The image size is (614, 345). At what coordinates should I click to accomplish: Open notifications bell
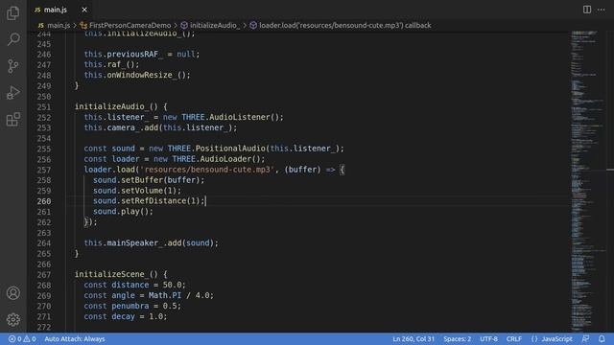[602, 338]
